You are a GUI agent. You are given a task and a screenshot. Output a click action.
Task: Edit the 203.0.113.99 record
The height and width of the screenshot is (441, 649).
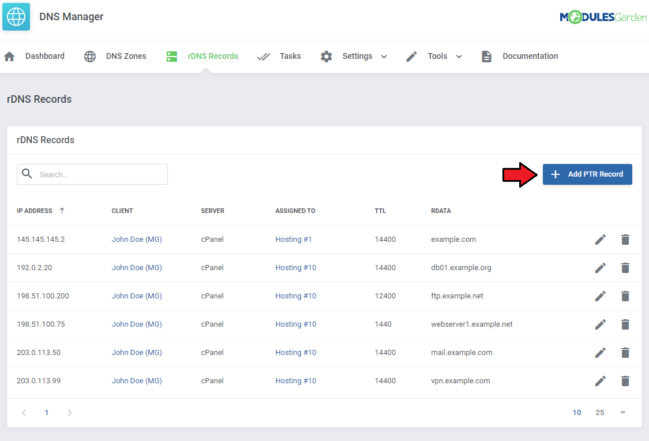(601, 381)
